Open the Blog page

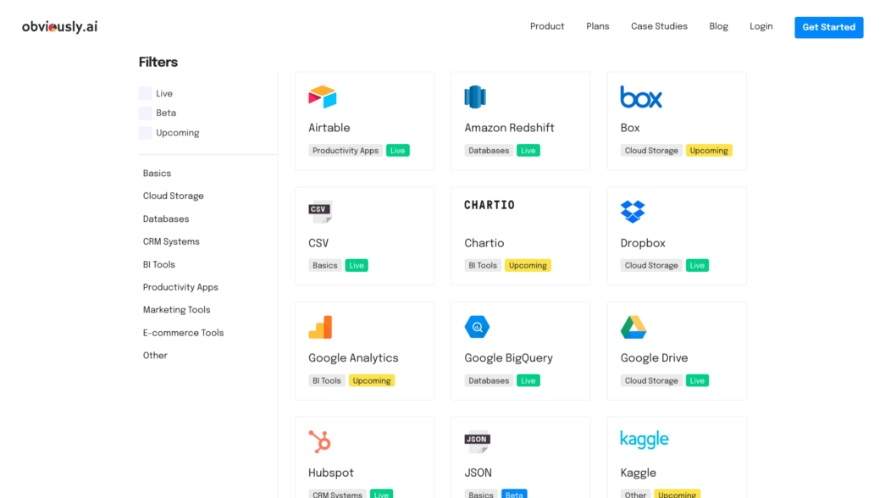point(718,26)
